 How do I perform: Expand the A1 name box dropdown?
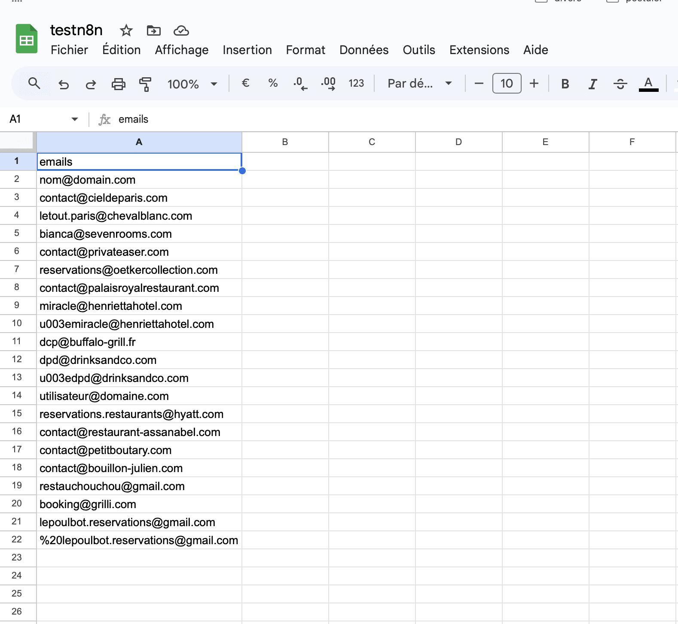click(x=75, y=119)
